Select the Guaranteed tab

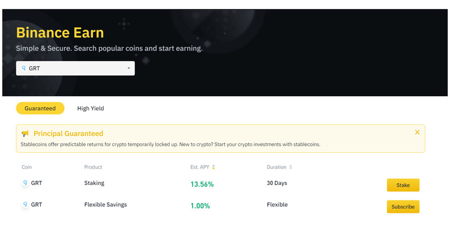(40, 108)
